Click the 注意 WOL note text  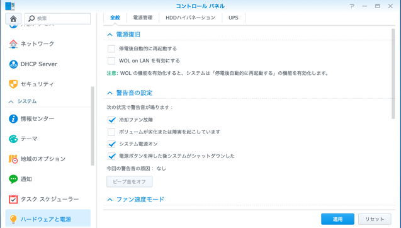(217, 73)
